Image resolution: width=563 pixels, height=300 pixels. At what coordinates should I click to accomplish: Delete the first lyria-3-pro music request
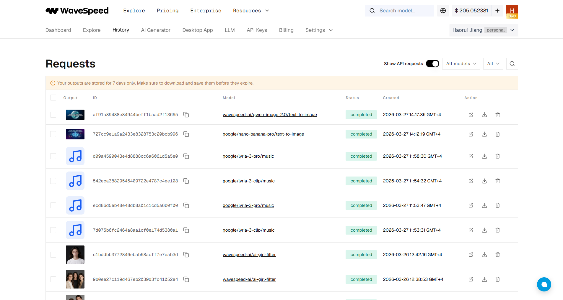(x=497, y=156)
